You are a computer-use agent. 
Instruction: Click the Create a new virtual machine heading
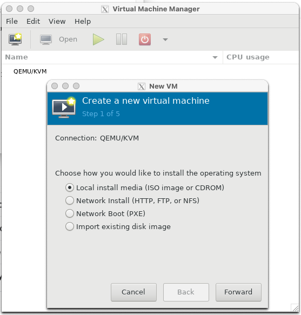click(x=146, y=100)
